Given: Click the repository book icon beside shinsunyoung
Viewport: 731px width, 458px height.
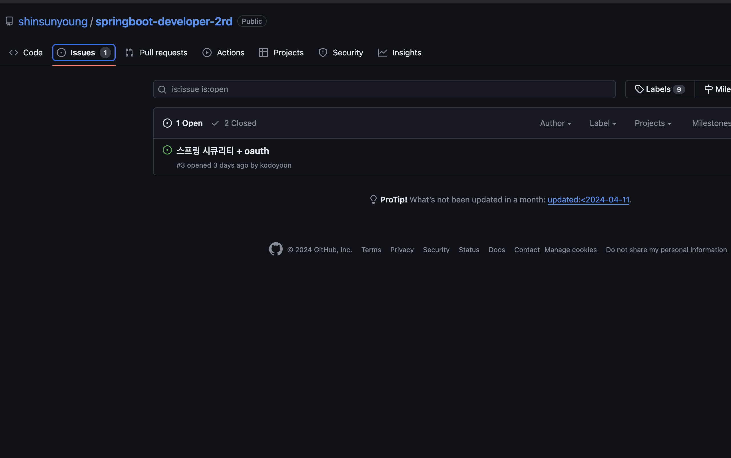Looking at the screenshot, I should pos(9,21).
